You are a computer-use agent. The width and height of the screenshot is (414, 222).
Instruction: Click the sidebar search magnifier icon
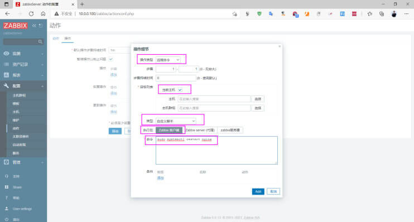40,42
